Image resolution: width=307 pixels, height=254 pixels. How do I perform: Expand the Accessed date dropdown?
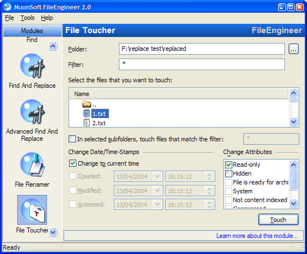point(157,204)
